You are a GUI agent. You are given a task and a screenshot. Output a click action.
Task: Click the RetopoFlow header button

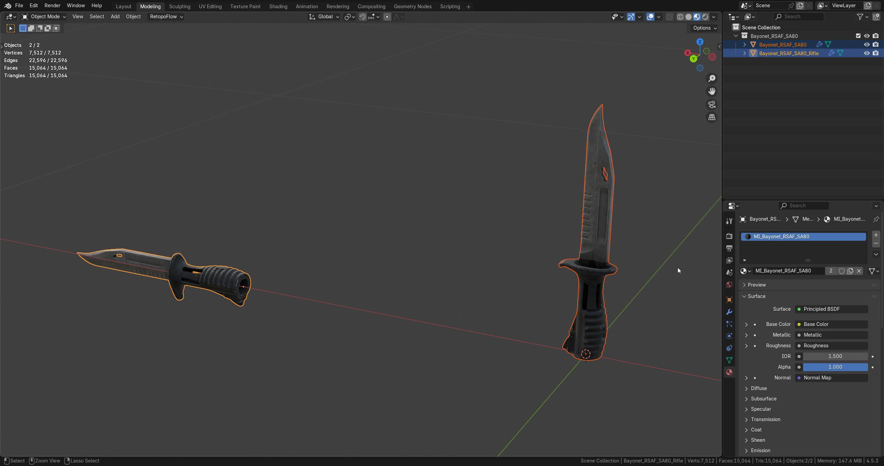[166, 17]
